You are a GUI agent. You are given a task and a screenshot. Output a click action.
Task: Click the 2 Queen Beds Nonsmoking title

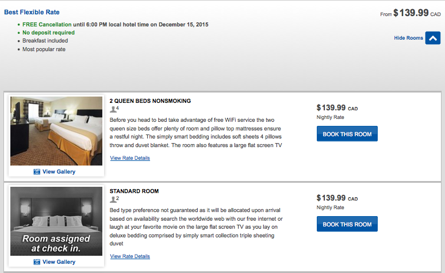(150, 101)
